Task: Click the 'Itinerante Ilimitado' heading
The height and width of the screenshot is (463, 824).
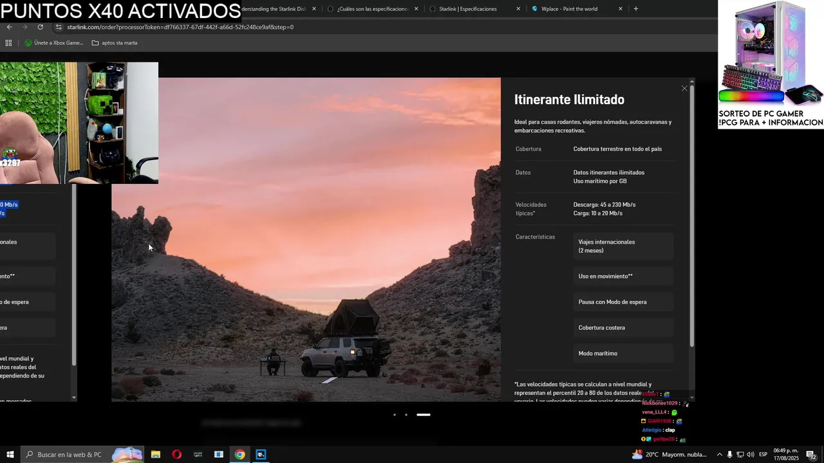Action: 569,100
